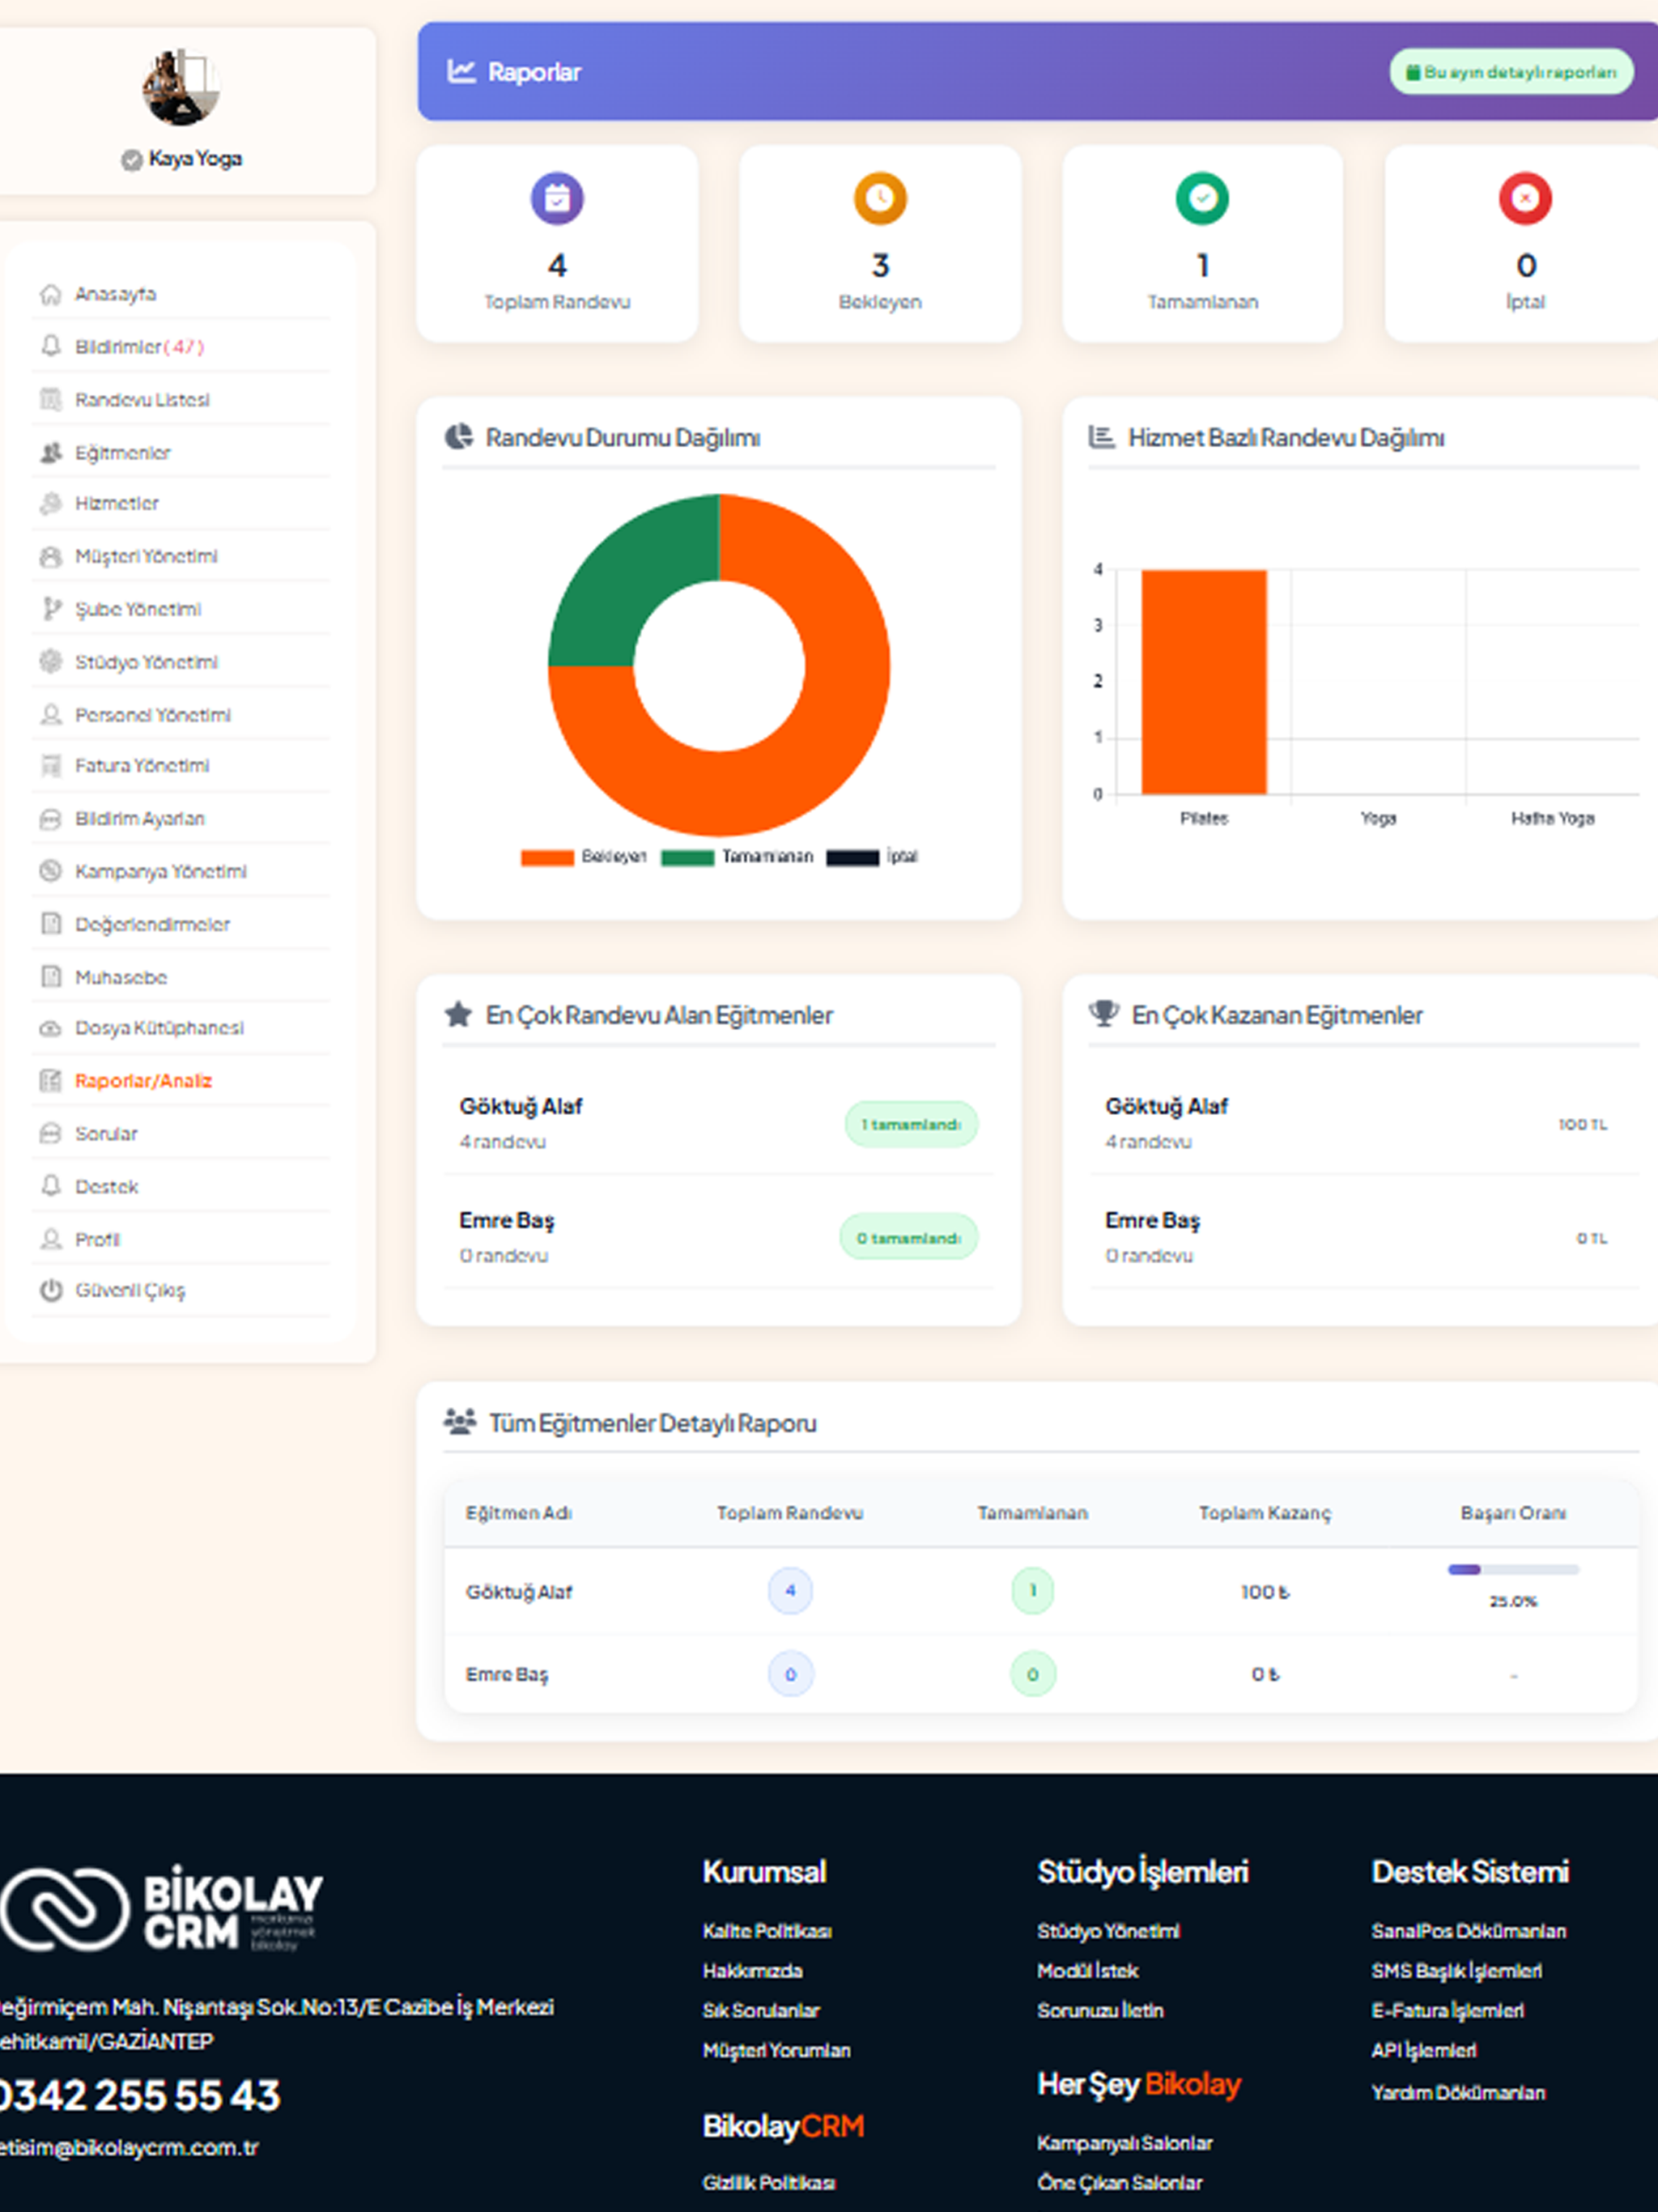Toggle Tamamlanan legend in donut chart
This screenshot has height=2212, width=1658.
[737, 857]
